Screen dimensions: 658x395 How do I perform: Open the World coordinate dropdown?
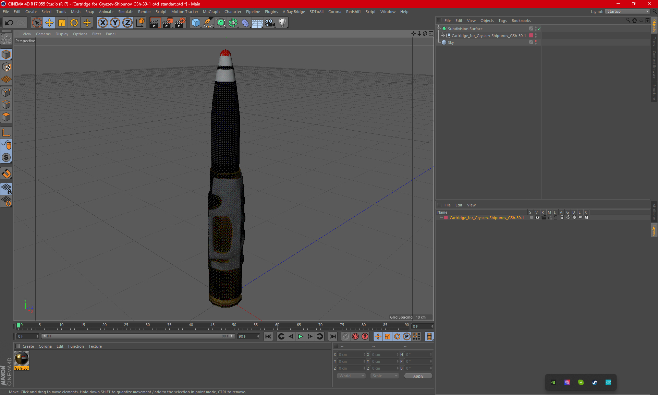tap(351, 376)
